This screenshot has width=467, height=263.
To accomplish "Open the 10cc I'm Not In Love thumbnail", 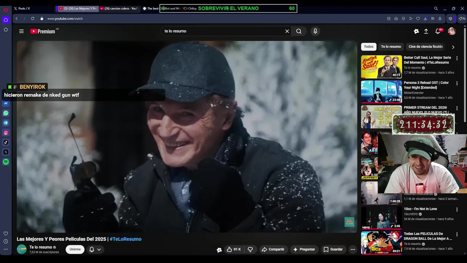I will pyautogui.click(x=381, y=218).
